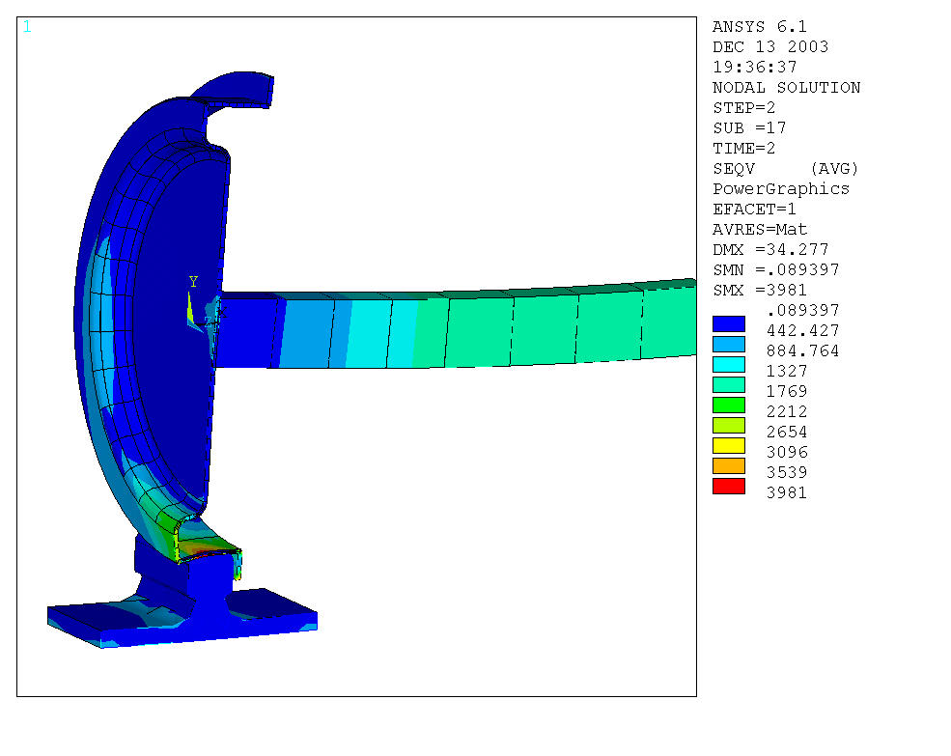The height and width of the screenshot is (756, 951).
Task: Click the timestamp '19:36:37'
Action: [754, 67]
